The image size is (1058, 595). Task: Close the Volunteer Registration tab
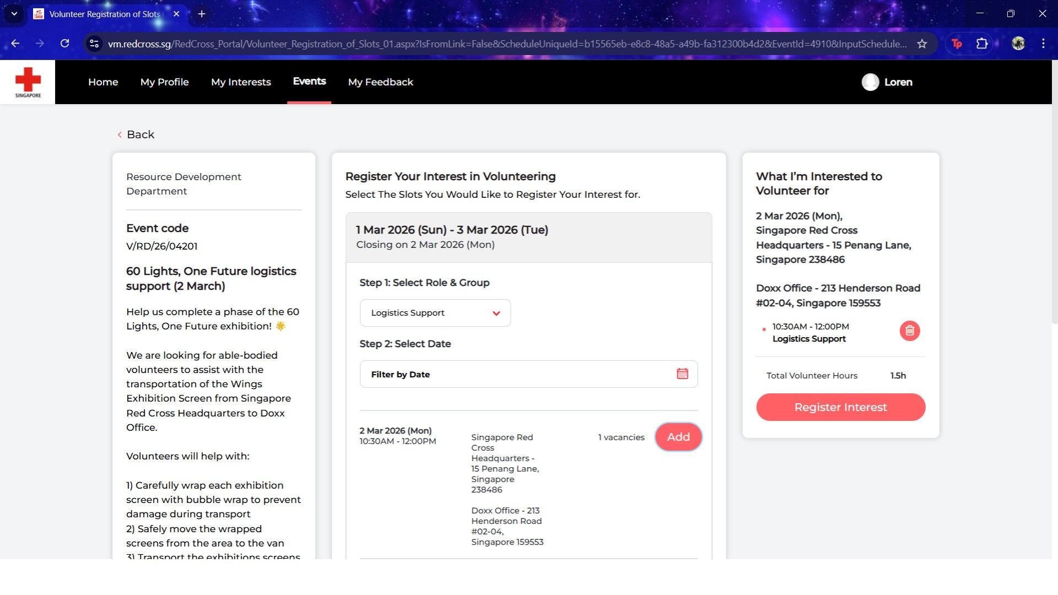pyautogui.click(x=176, y=14)
